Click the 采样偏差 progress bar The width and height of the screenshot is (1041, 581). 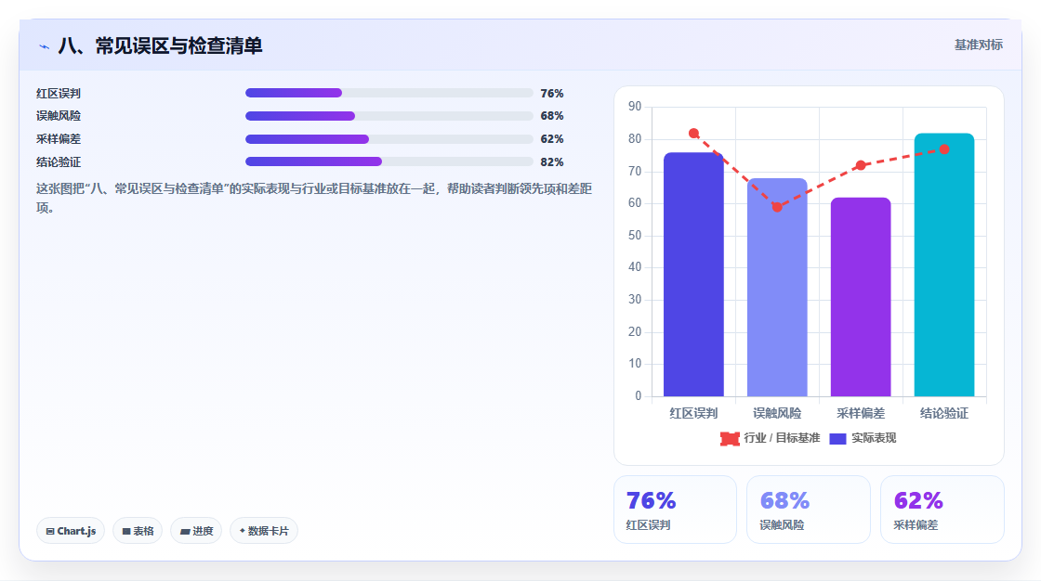click(389, 139)
